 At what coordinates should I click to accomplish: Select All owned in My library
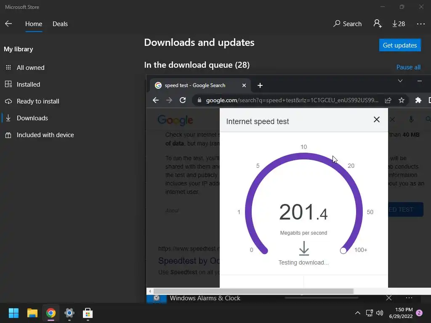30,68
